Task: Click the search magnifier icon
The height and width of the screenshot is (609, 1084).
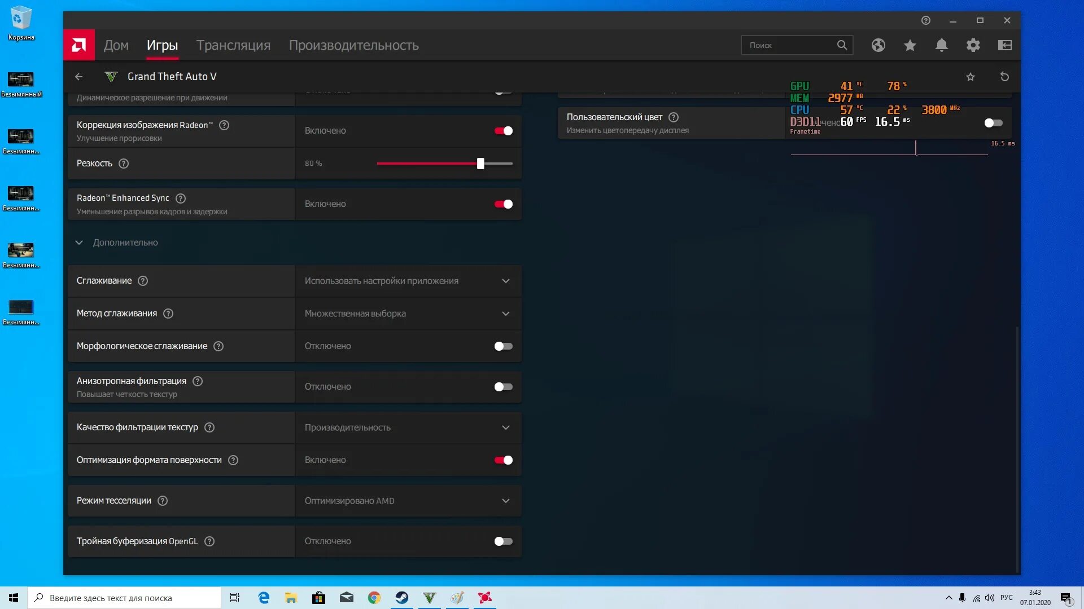Action: pos(842,45)
